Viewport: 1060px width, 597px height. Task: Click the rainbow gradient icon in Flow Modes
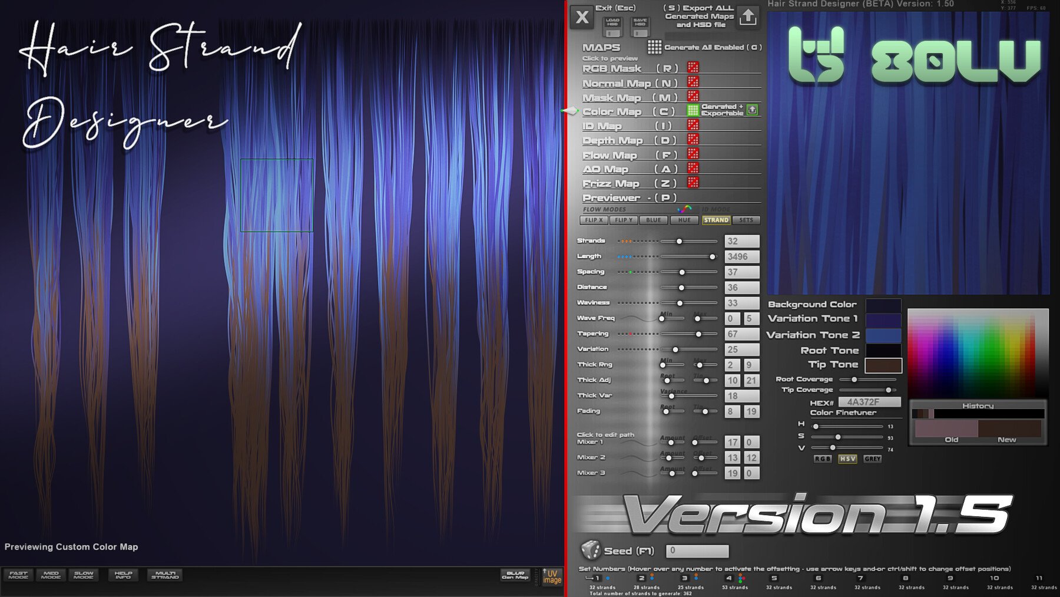(685, 210)
